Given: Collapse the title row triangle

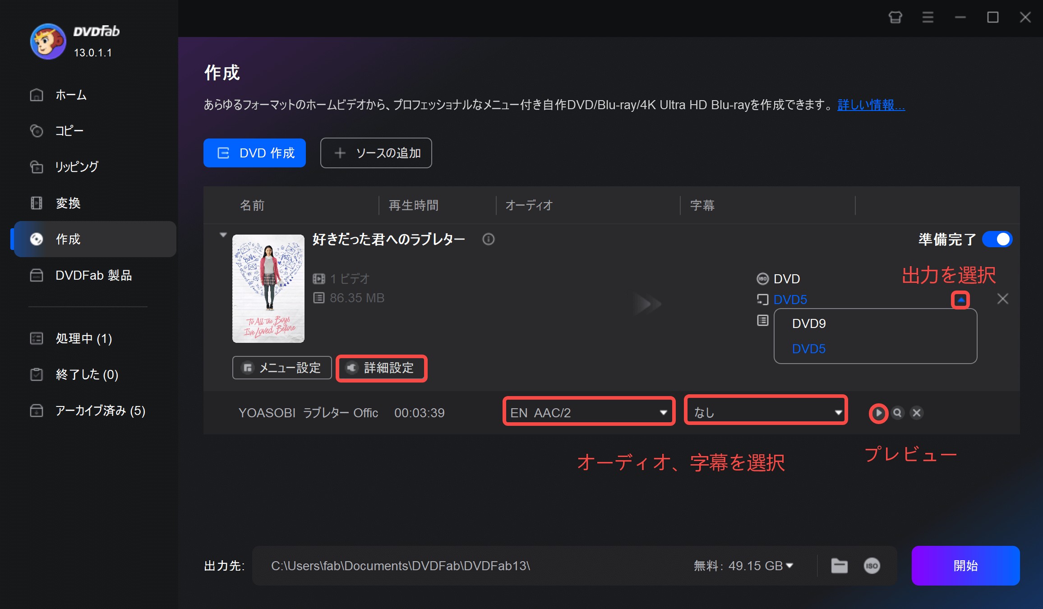Looking at the screenshot, I should [223, 235].
